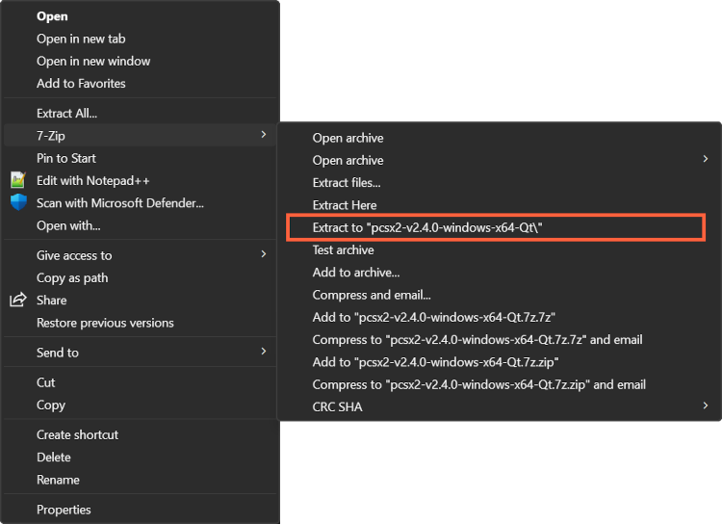Click the Microsoft Defender shield icon

pos(18,202)
